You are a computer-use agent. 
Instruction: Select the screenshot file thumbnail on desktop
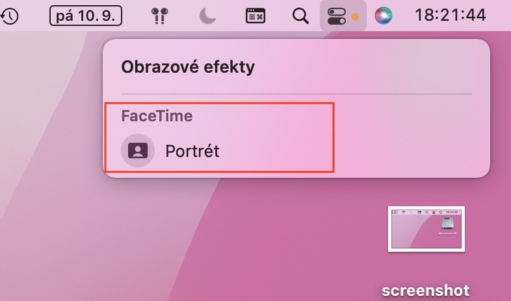[x=426, y=228]
